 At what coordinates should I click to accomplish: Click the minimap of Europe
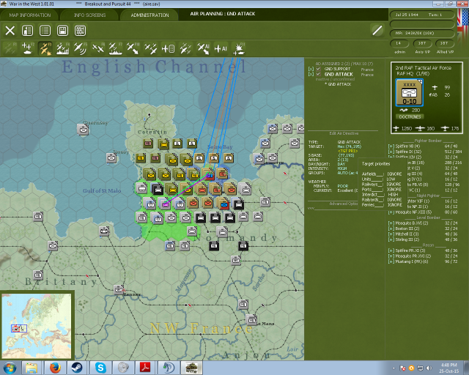click(x=37, y=326)
